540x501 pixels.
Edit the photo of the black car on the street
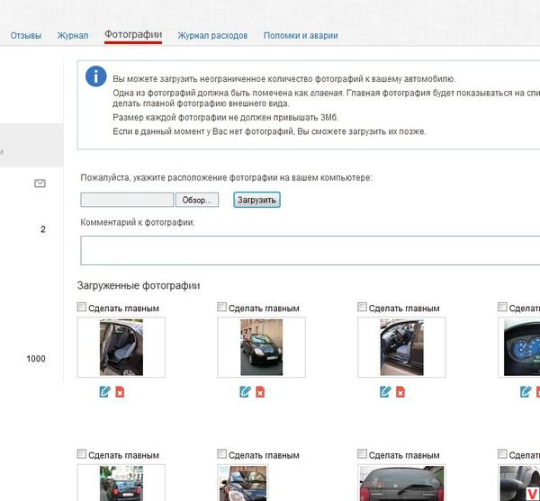tap(245, 391)
